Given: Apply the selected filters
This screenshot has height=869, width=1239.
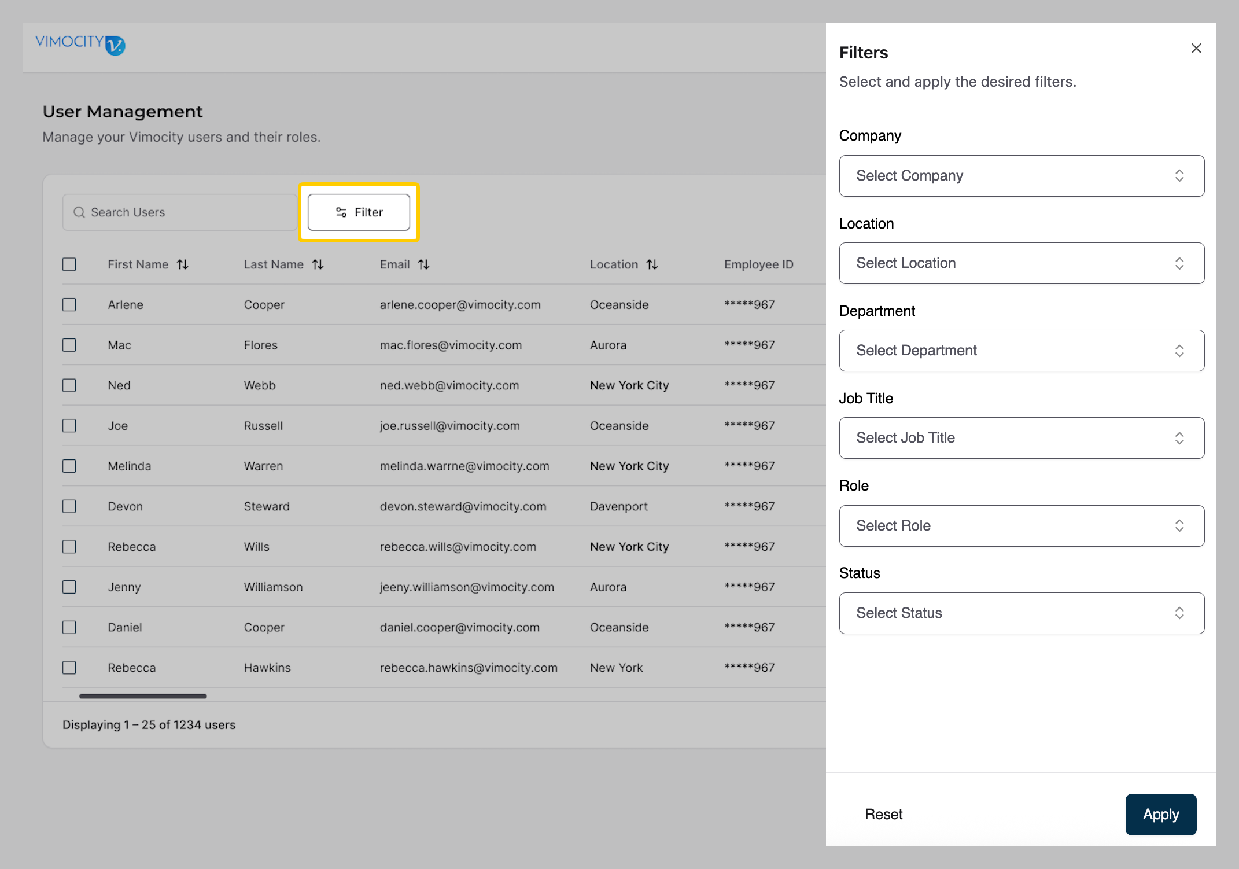Looking at the screenshot, I should pos(1161,815).
